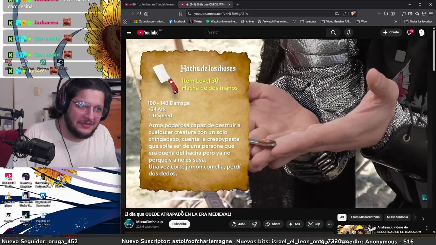The height and width of the screenshot is (245, 436).
Task: Click inside the YouTube search field
Action: (266, 32)
